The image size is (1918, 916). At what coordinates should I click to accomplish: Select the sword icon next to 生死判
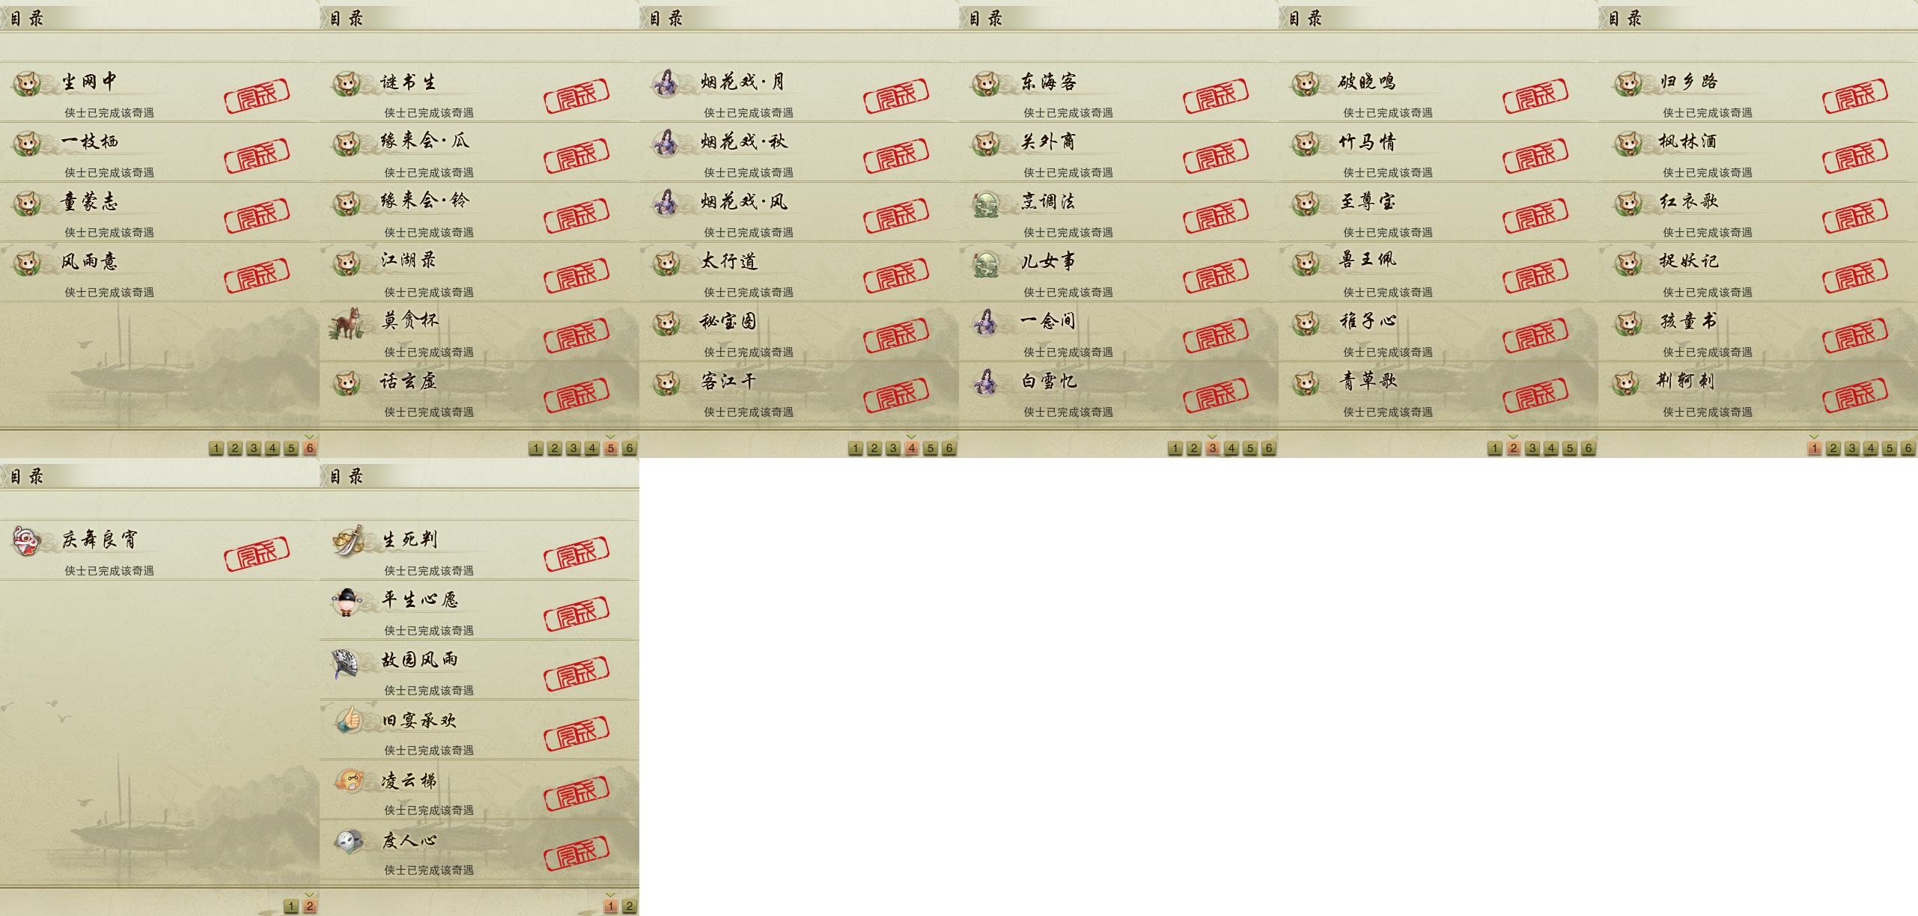[x=348, y=540]
